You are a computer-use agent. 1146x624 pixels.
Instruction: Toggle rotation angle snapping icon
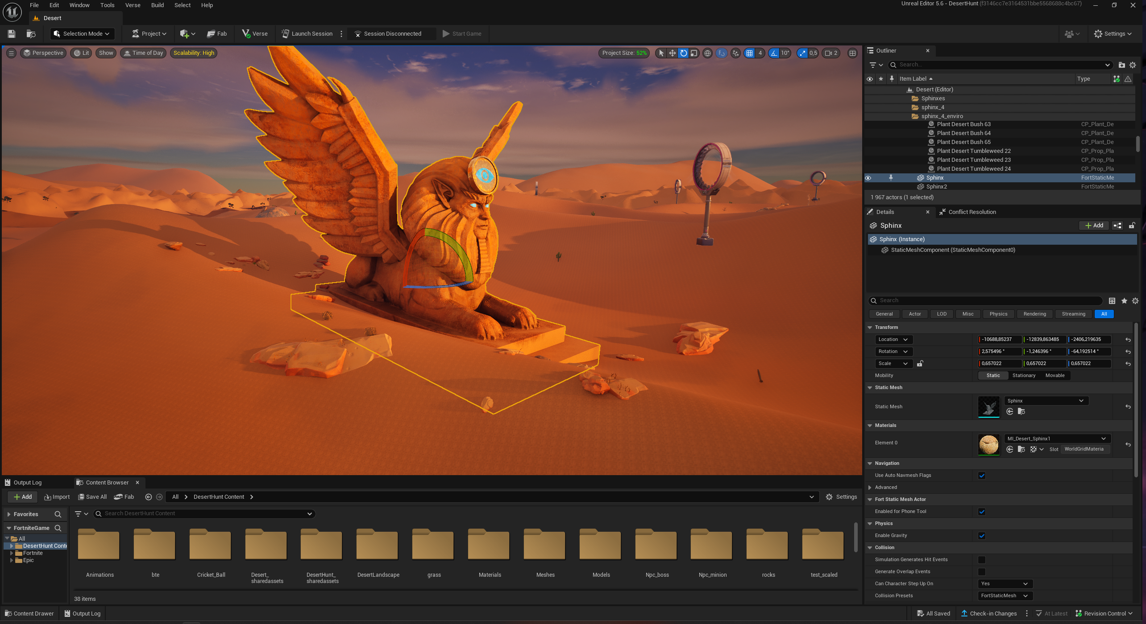(774, 53)
